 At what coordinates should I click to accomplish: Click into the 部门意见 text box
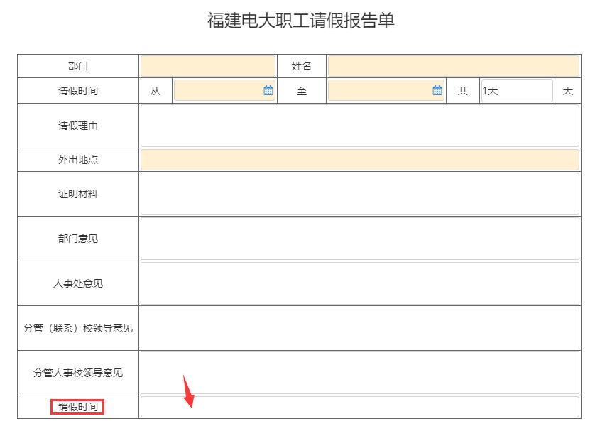[360, 239]
